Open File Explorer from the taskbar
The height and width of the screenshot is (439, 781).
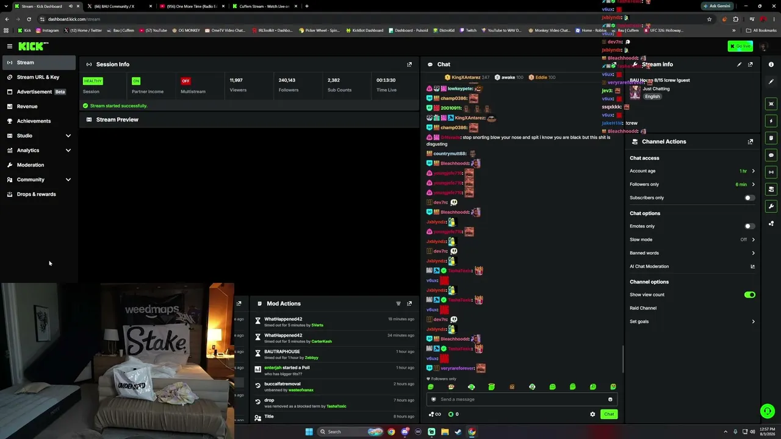445,432
